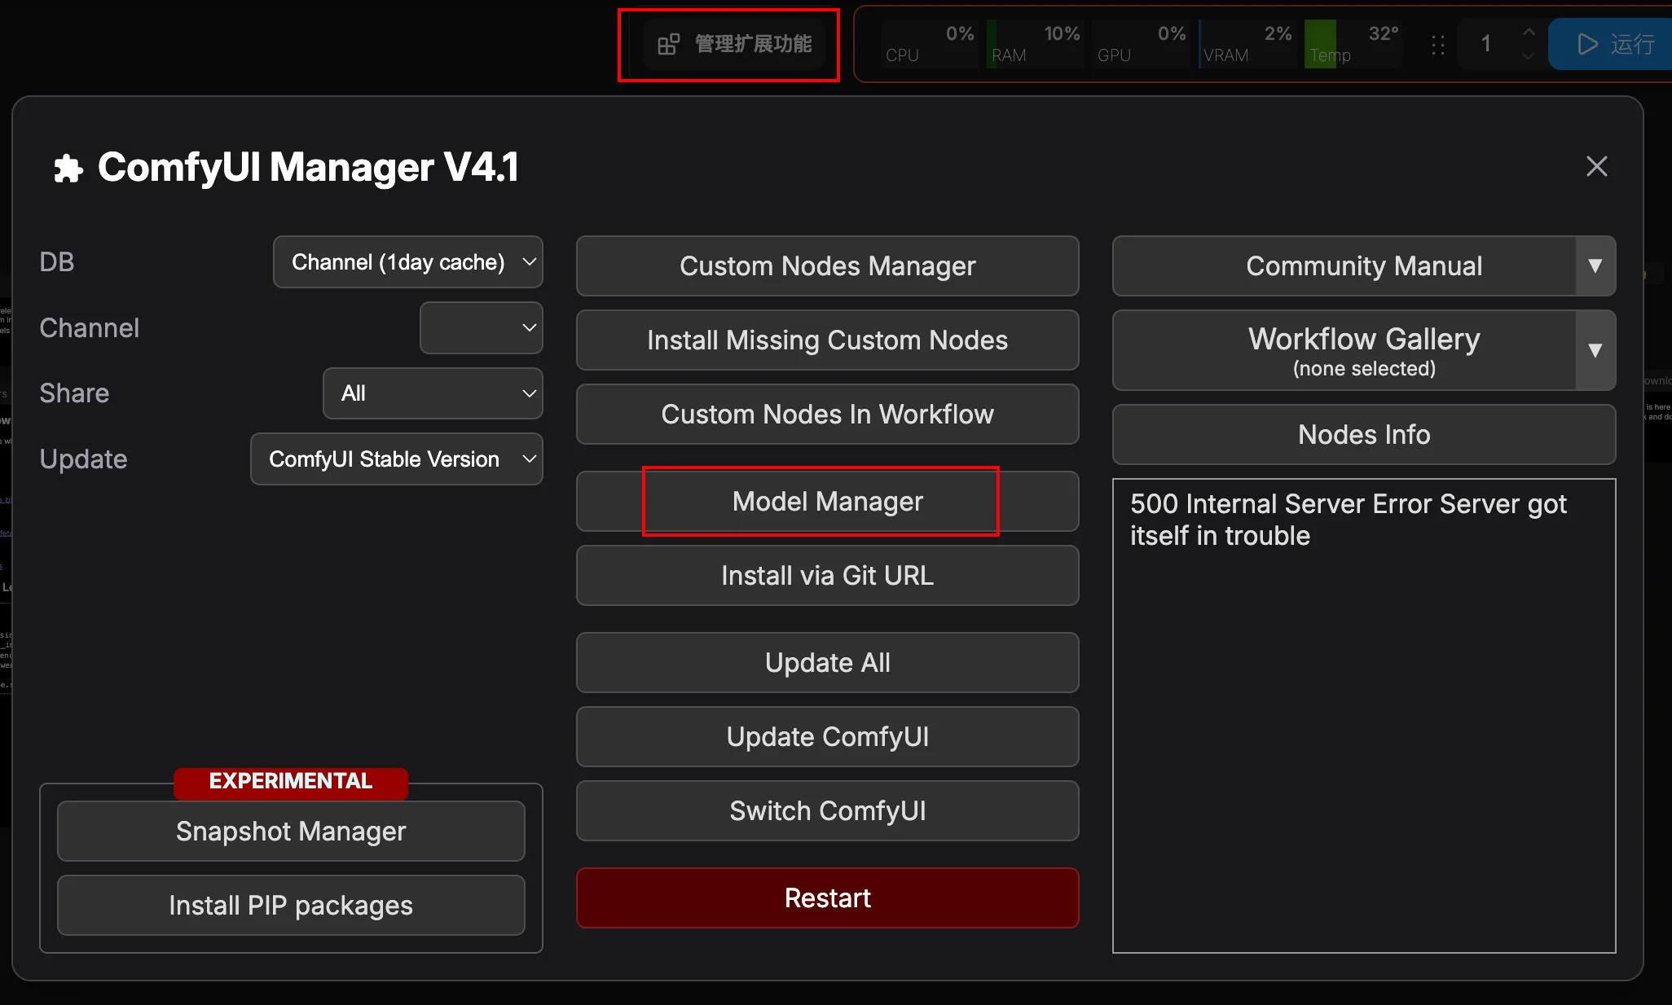The height and width of the screenshot is (1005, 1672).
Task: Click the Switch ComfyUI button
Action: coord(828,811)
